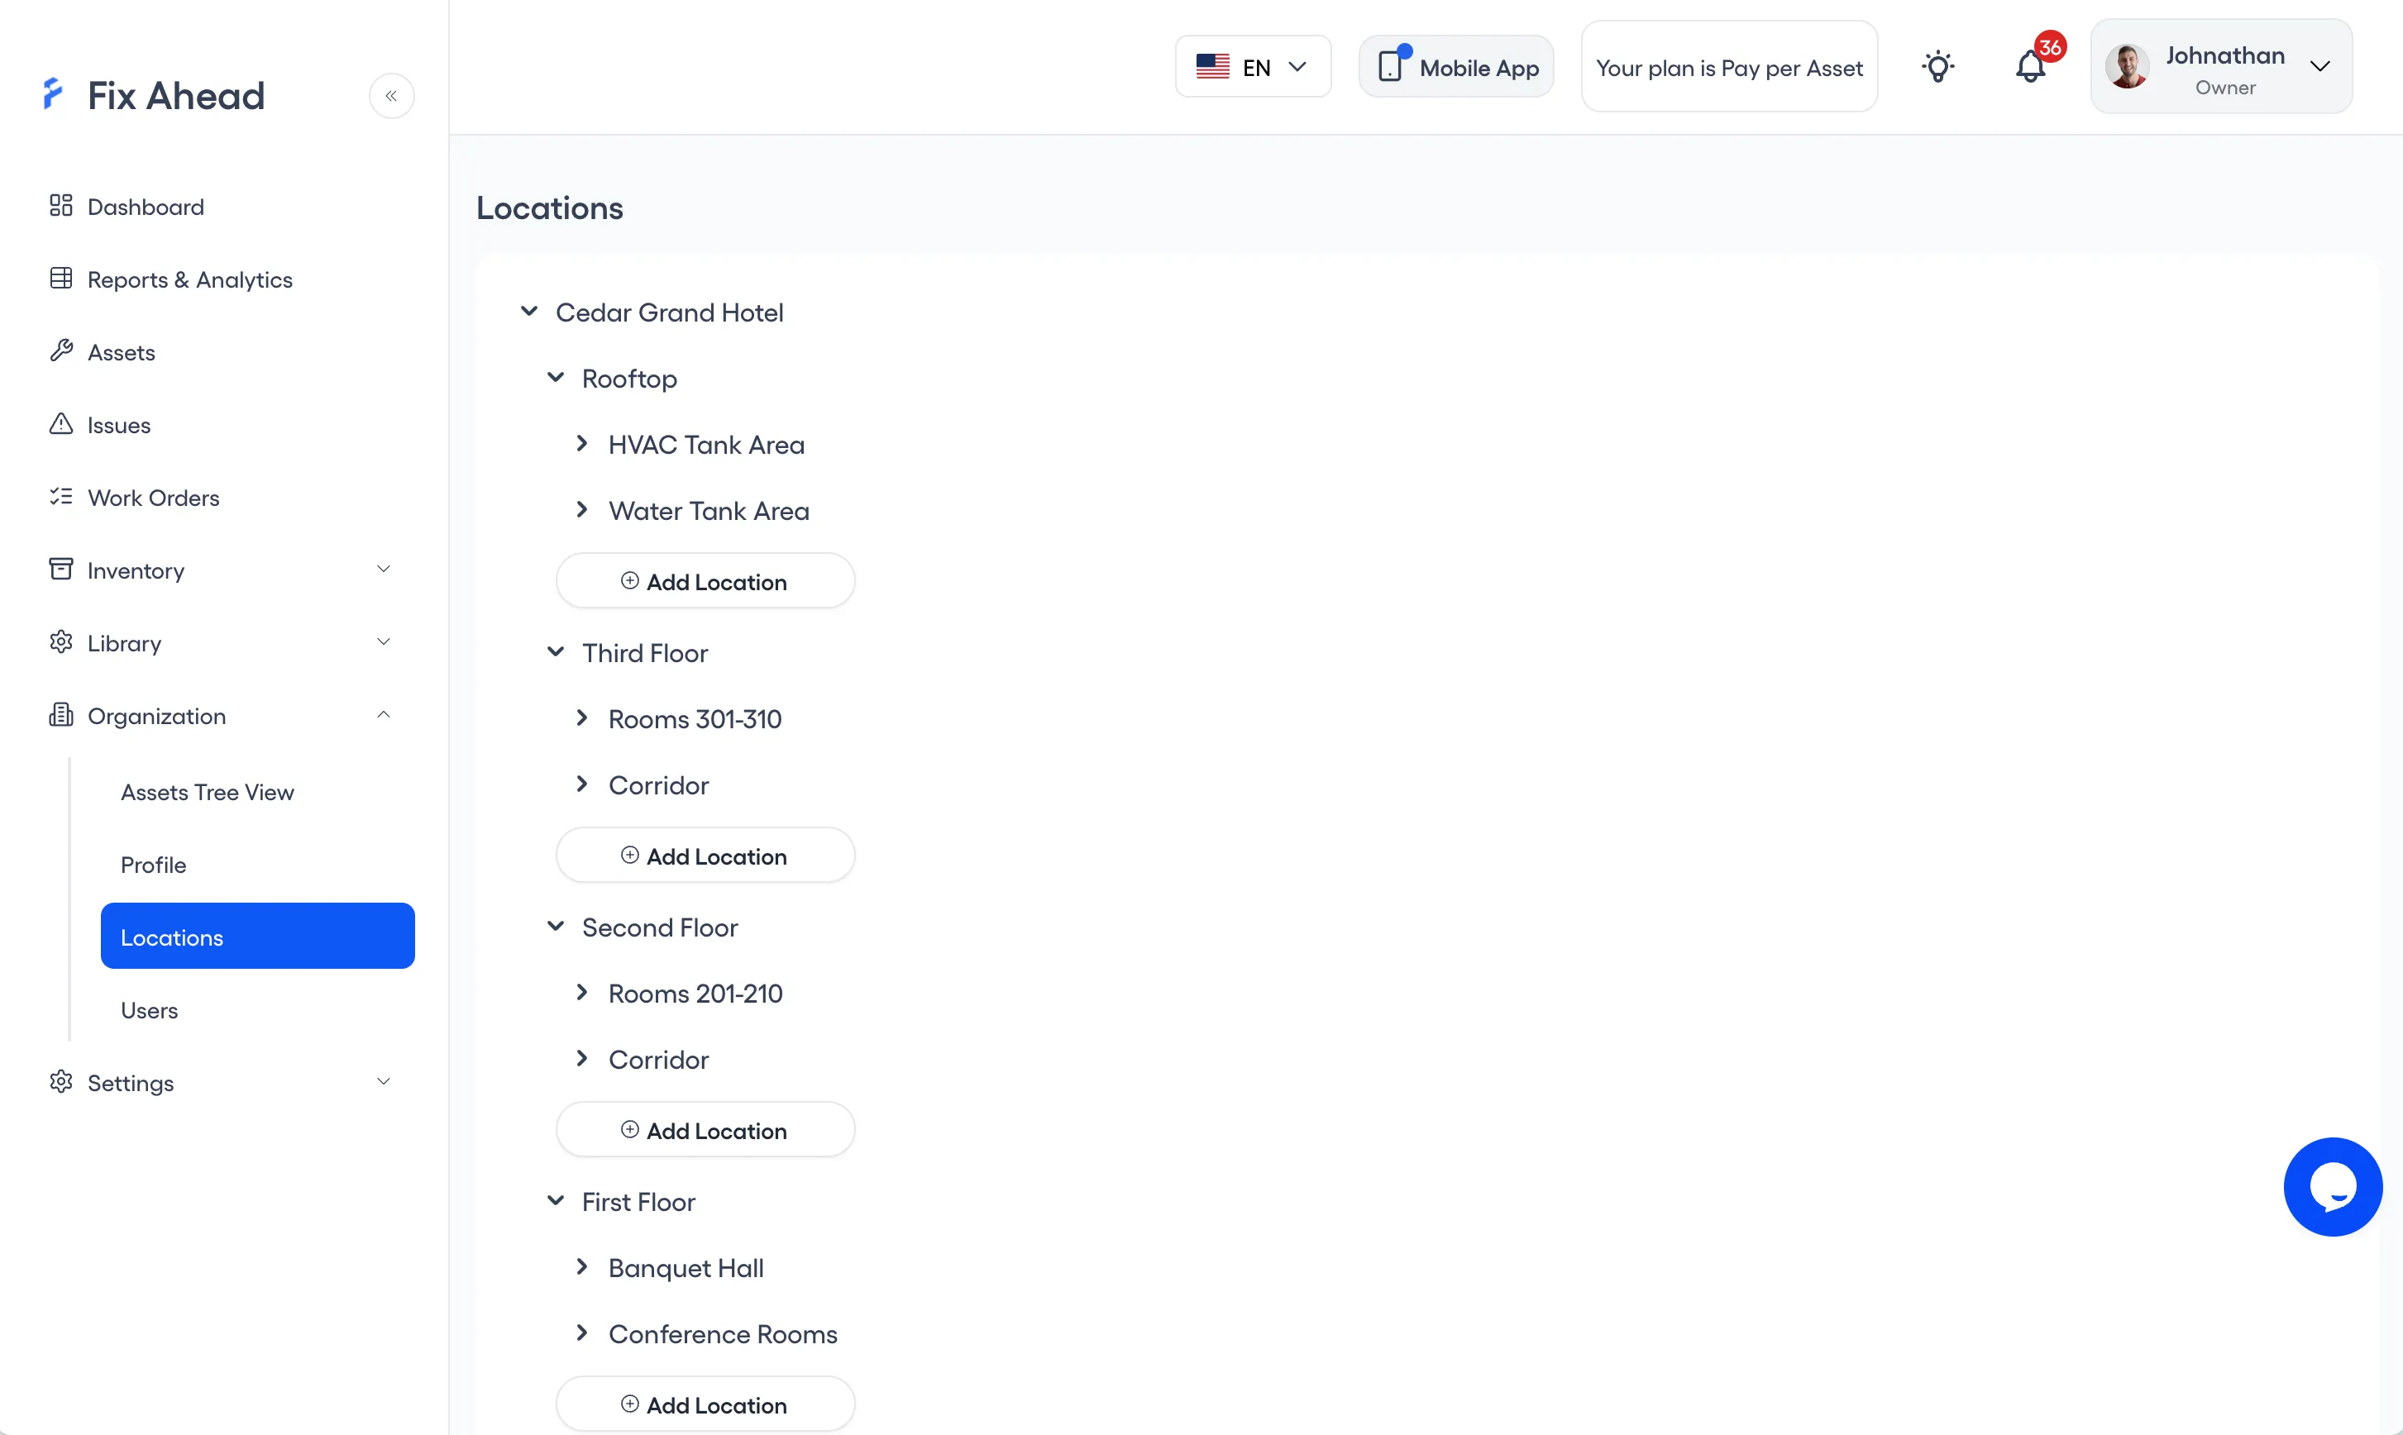2403x1435 pixels.
Task: Expand the Settings menu chevron
Action: pos(383,1082)
